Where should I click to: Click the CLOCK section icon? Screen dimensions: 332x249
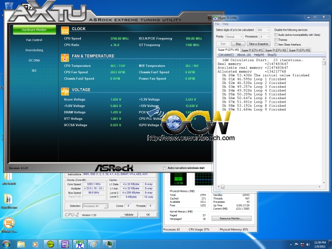coord(65,31)
